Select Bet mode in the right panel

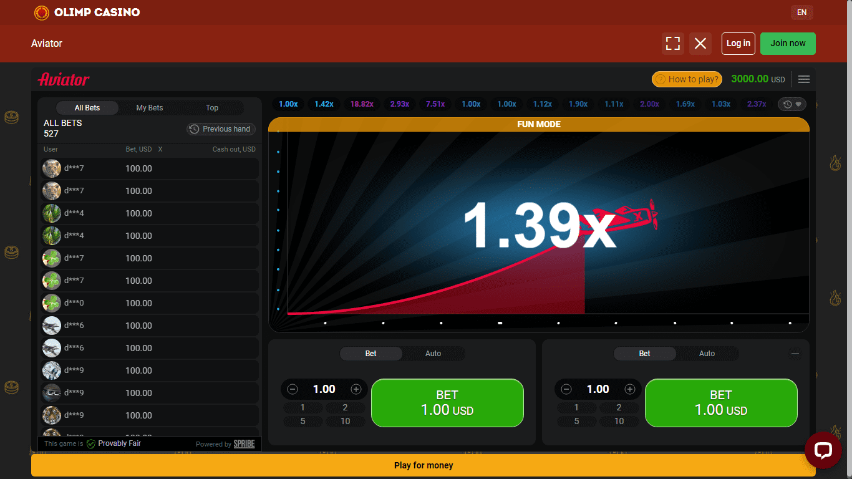click(x=645, y=354)
